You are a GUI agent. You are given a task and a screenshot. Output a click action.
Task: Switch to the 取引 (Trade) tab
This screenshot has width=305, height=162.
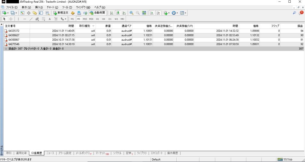click(9, 153)
